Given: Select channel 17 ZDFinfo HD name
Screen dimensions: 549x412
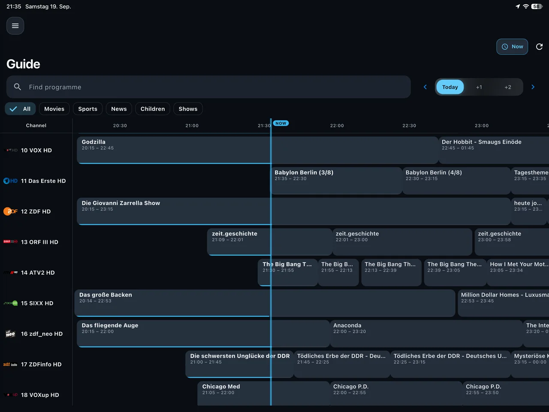Looking at the screenshot, I should [41, 364].
